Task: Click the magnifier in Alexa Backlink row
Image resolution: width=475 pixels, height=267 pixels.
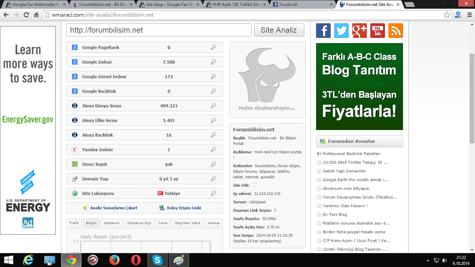Action: pyautogui.click(x=214, y=135)
